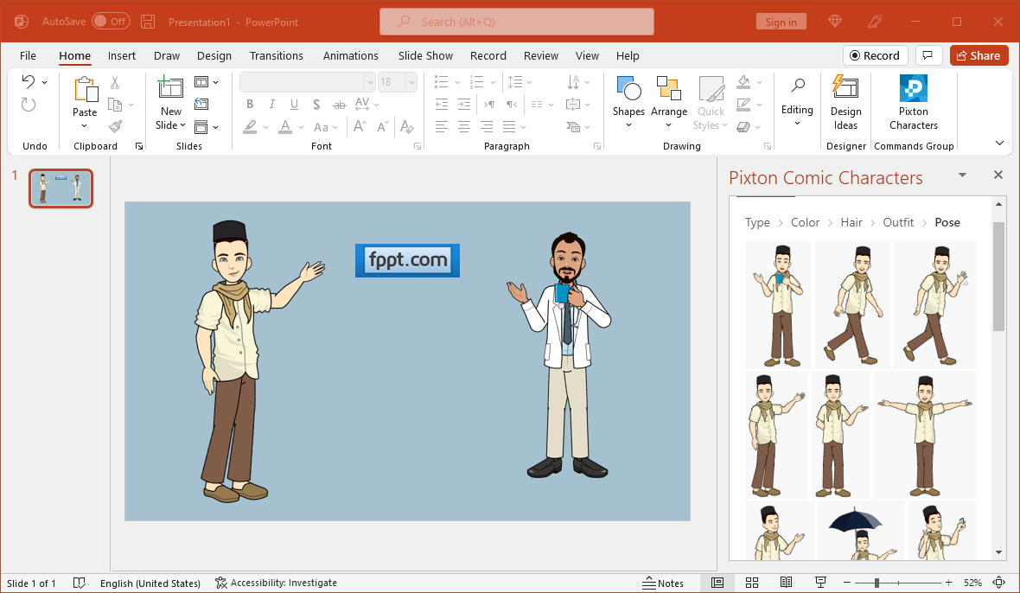Click the Pixton pane scrollbar thumb

998,277
